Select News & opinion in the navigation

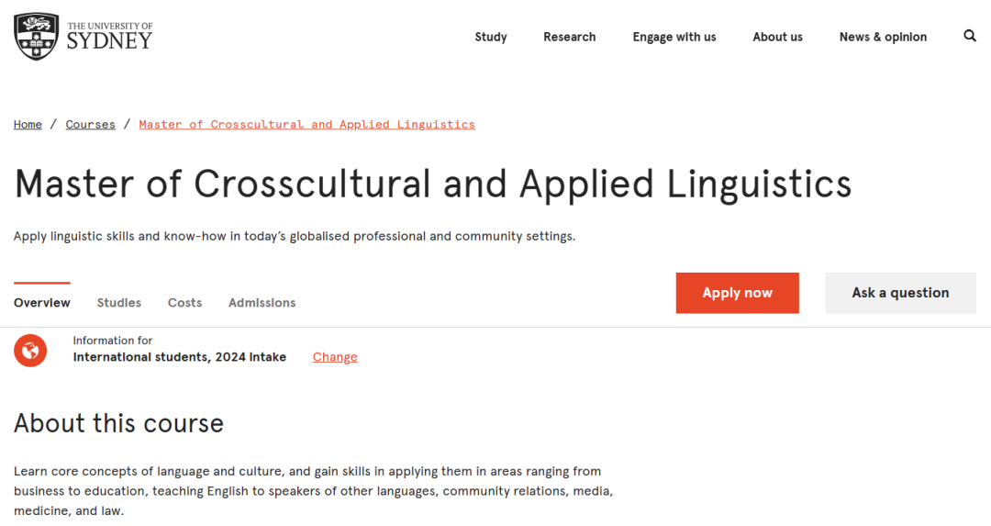point(883,38)
